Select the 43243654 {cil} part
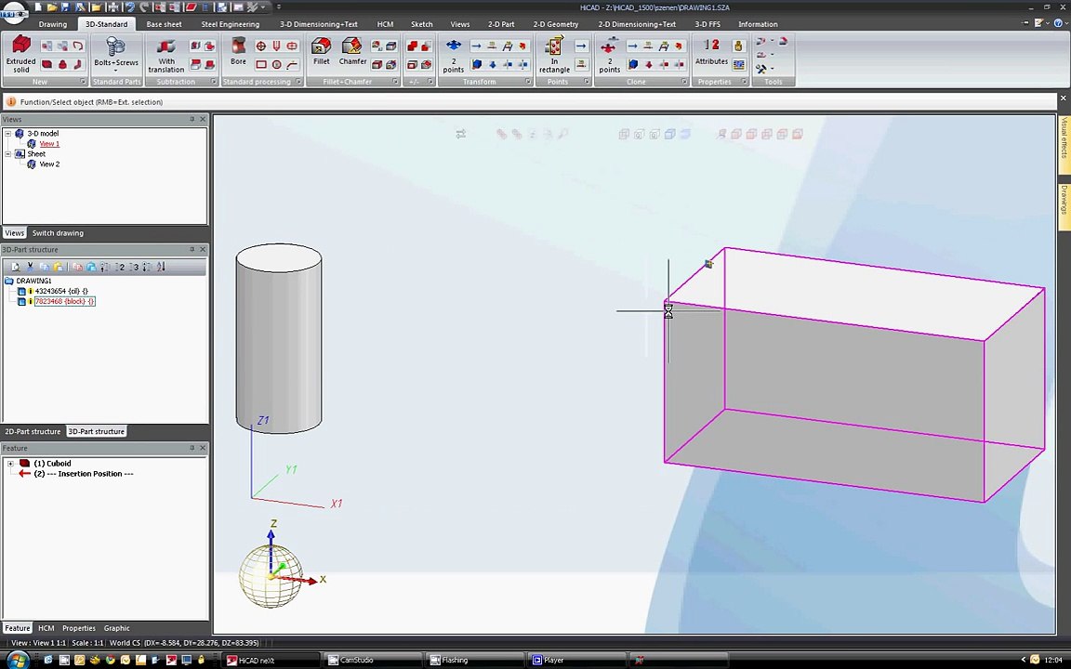 [61, 291]
